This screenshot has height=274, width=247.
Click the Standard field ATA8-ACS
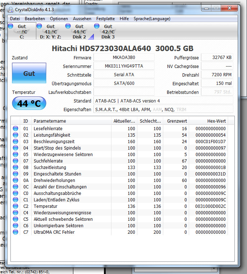(x=163, y=101)
